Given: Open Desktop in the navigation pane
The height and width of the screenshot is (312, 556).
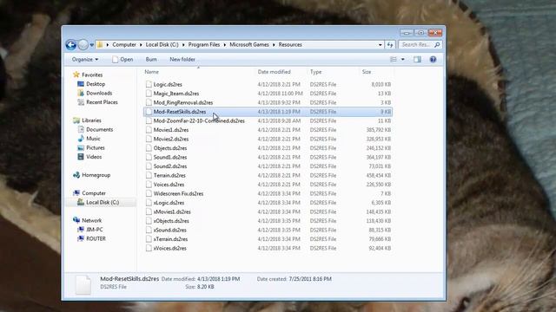Looking at the screenshot, I should [x=96, y=84].
